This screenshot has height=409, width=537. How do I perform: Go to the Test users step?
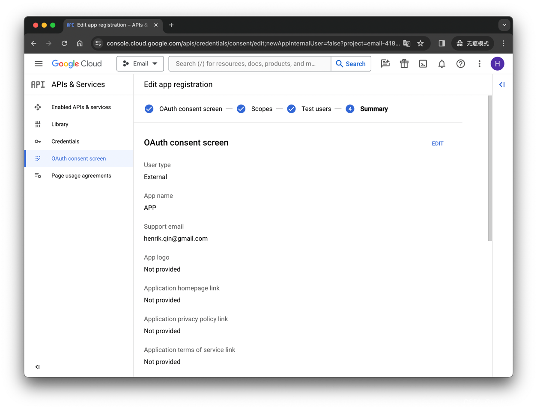[309, 109]
